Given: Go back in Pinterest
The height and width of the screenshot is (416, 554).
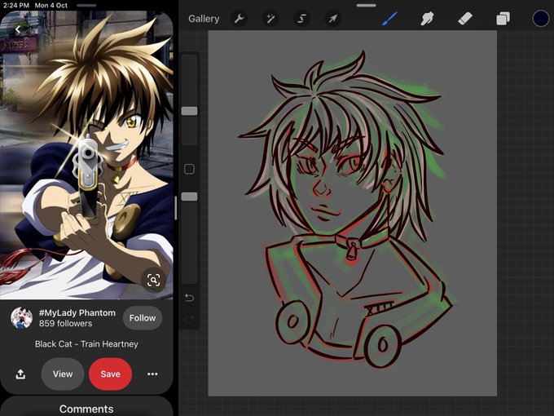Looking at the screenshot, I should click(x=19, y=29).
